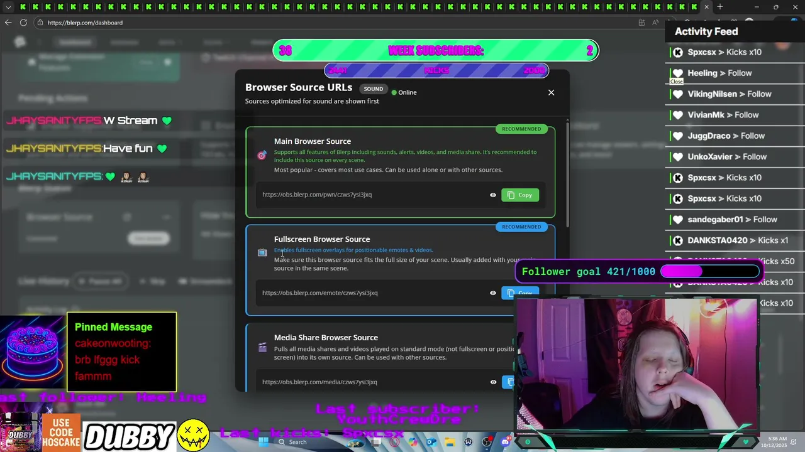Open Opera browser from the taskbar
Image resolution: width=805 pixels, height=452 pixels.
(394, 442)
